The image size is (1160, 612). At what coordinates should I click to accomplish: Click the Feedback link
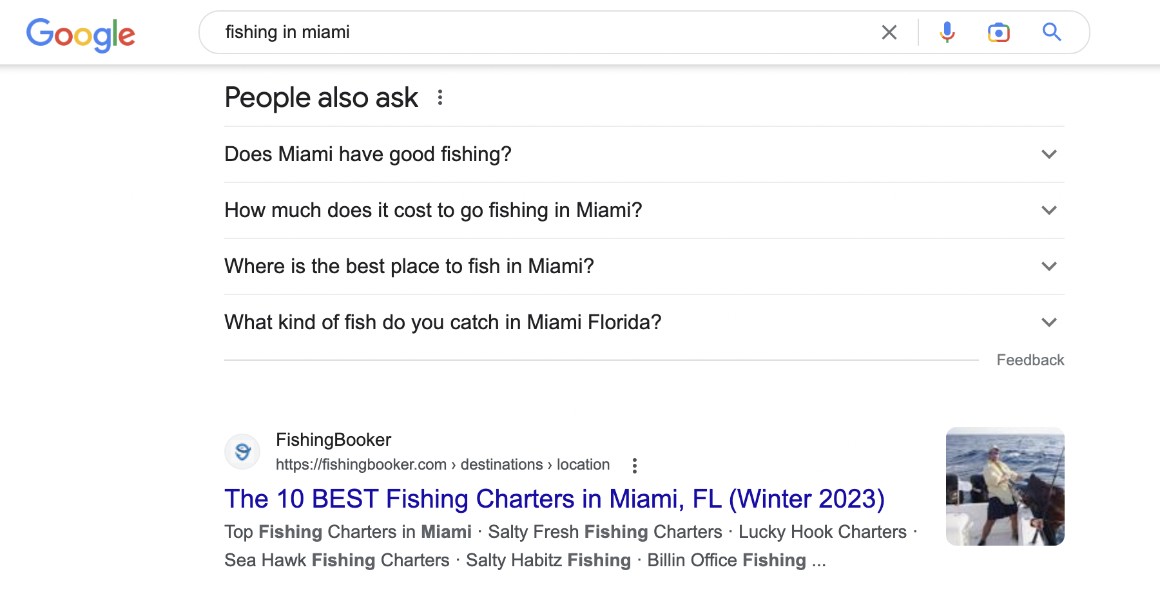(x=1030, y=360)
